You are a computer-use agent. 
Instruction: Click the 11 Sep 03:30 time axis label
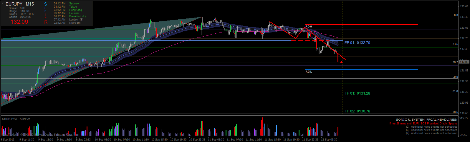click(x=216, y=140)
